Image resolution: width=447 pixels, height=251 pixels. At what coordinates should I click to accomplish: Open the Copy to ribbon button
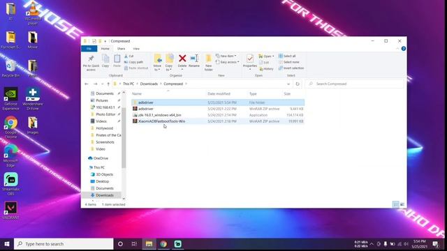[169, 62]
